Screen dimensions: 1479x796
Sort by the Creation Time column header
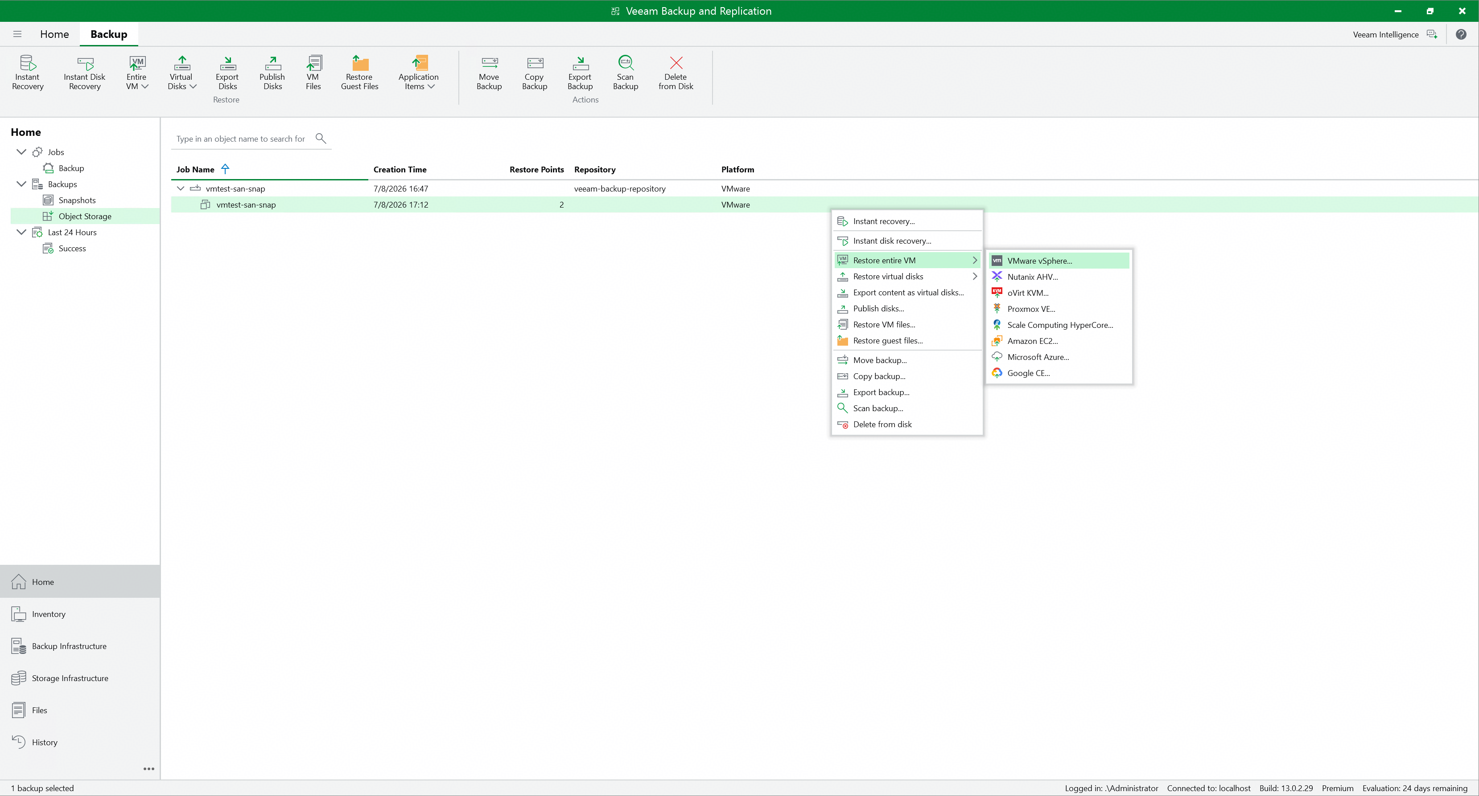point(400,170)
